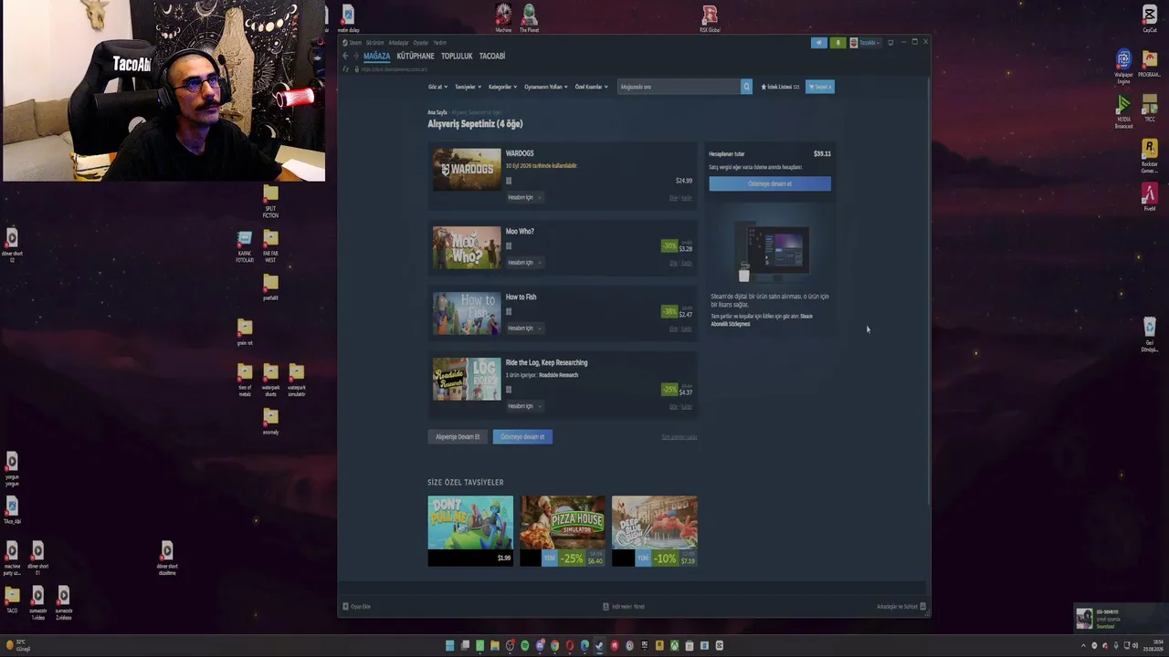Open File Explorer from the taskbar
The width and height of the screenshot is (1169, 657).
pos(494,646)
